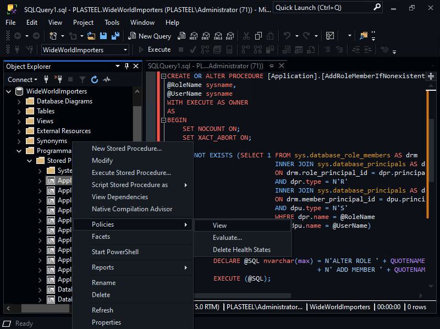Click the Disconnect plug icon in Object Explorer
This screenshot has height=329, width=440.
58,80
